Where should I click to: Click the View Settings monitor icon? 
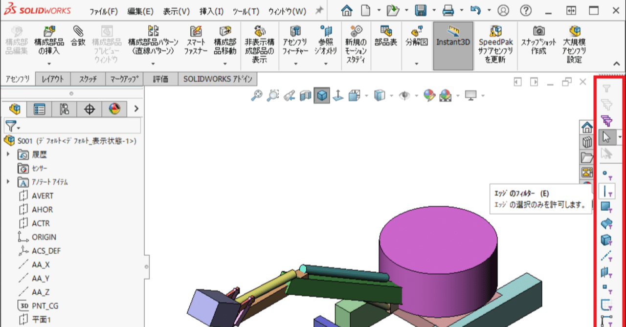point(471,95)
